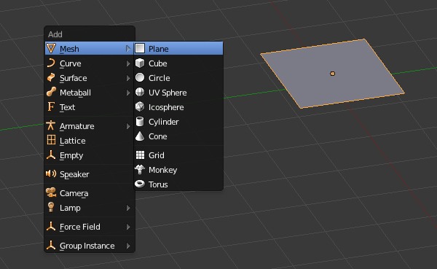This screenshot has width=437, height=269.
Task: Open Surface entry label in Add menu
Action: tap(74, 78)
